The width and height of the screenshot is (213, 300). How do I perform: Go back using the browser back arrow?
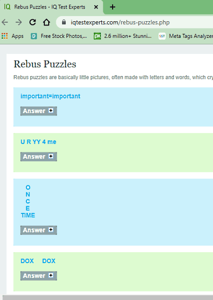tap(5, 22)
